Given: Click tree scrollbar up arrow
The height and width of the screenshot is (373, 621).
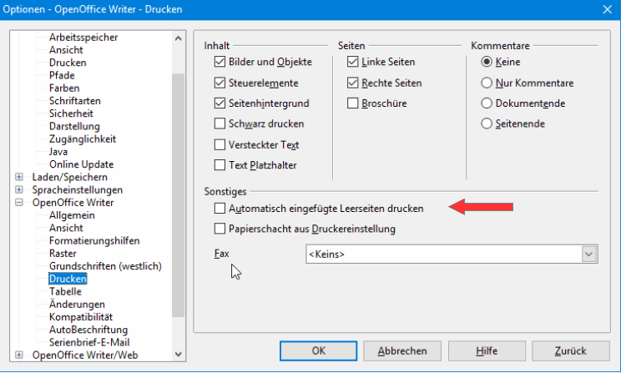Looking at the screenshot, I should [x=179, y=38].
